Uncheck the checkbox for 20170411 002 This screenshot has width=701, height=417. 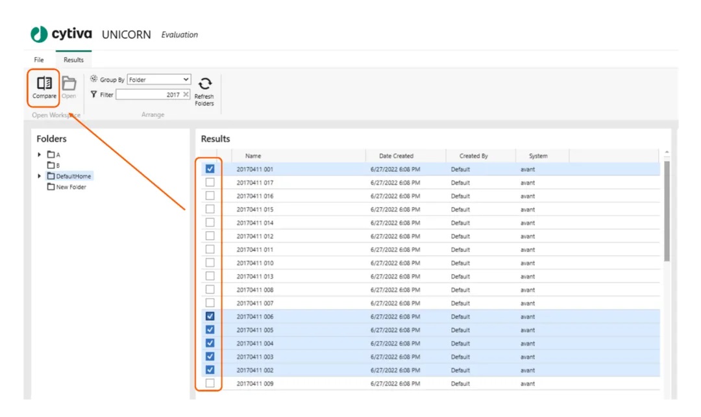click(x=210, y=370)
